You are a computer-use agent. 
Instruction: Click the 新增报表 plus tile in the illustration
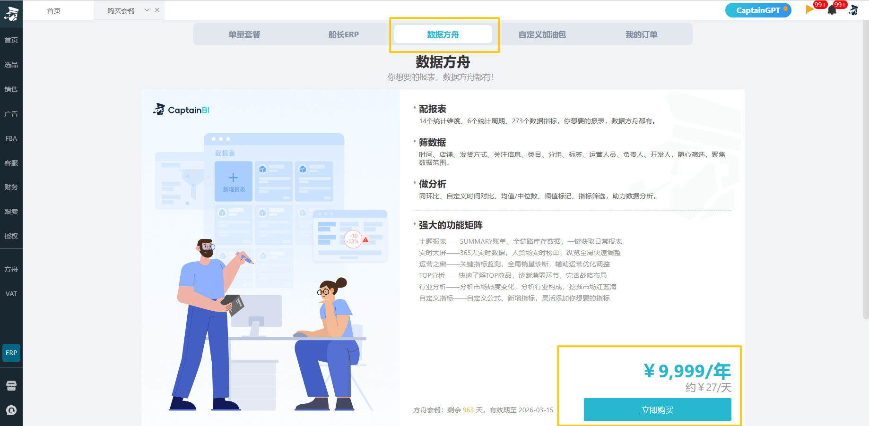tap(234, 181)
